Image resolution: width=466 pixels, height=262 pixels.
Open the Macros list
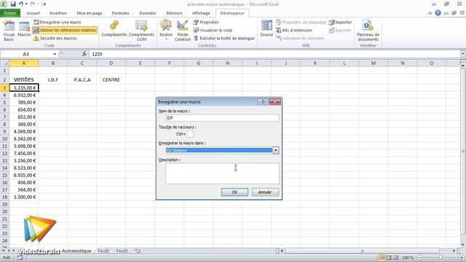(24, 29)
